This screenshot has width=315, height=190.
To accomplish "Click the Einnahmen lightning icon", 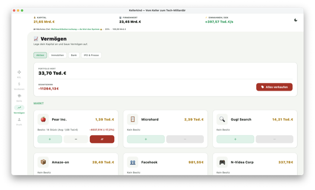I will 206,17.
